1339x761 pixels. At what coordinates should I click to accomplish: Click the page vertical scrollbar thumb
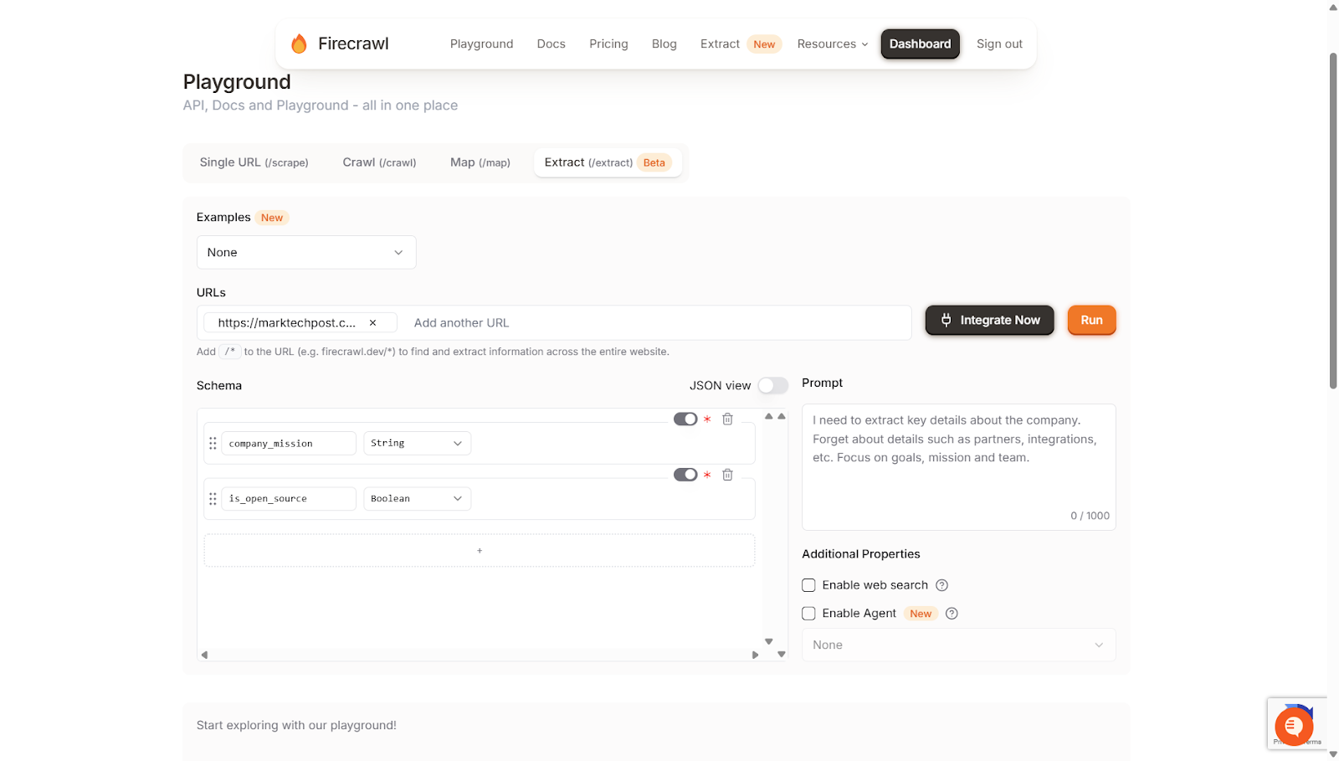1333,221
